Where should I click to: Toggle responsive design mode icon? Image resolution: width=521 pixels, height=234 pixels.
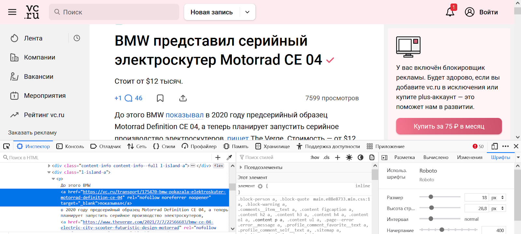tap(495, 146)
